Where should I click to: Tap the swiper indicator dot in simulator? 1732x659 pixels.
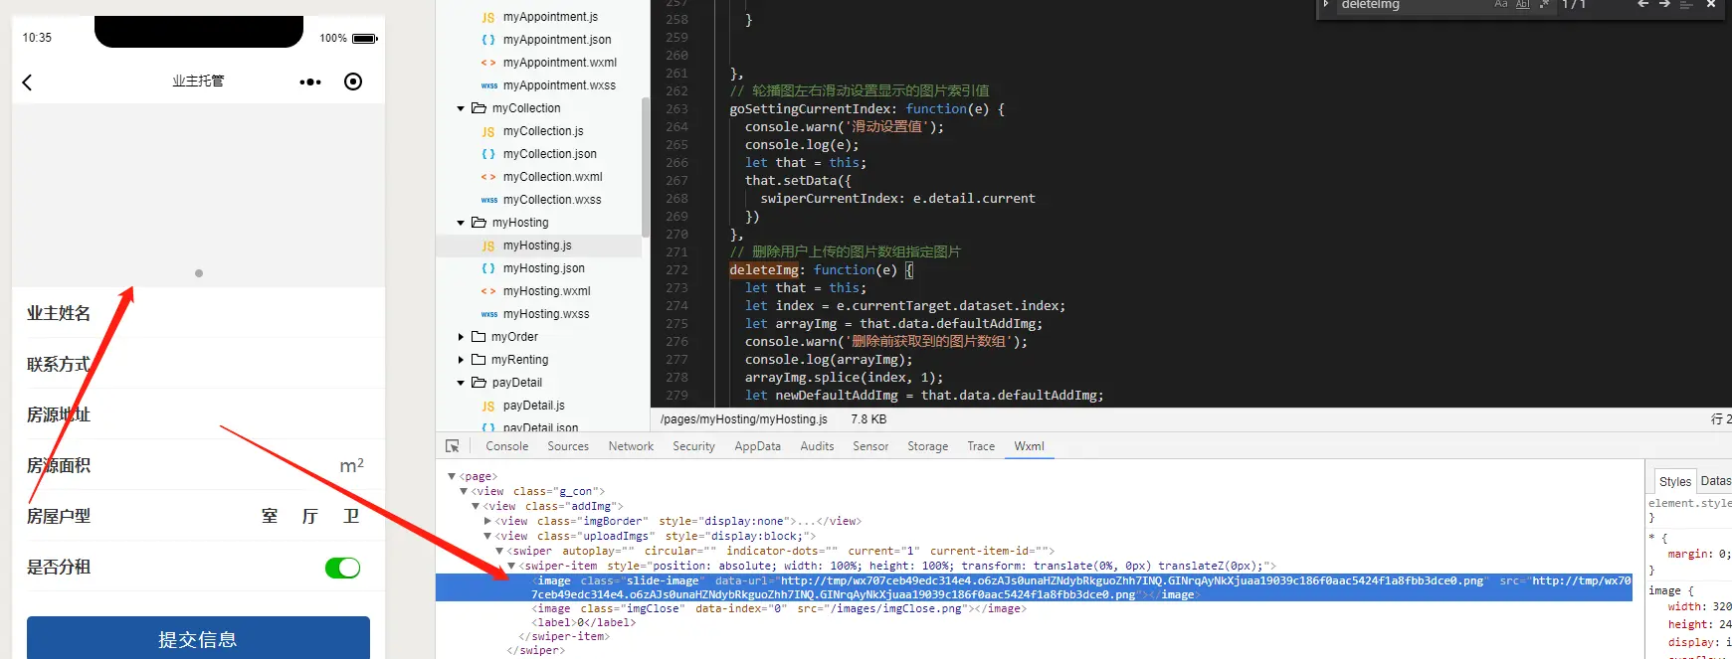pyautogui.click(x=199, y=273)
